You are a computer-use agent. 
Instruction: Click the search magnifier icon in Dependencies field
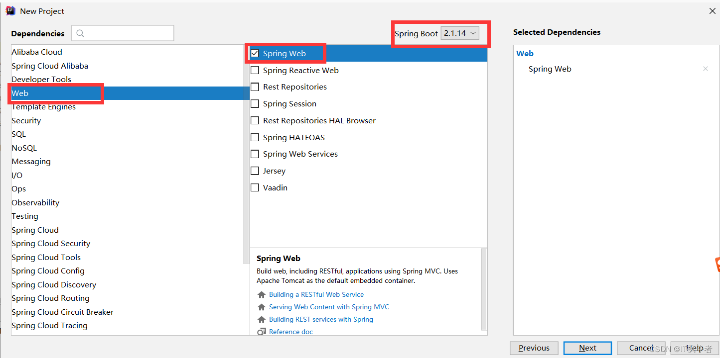point(80,33)
